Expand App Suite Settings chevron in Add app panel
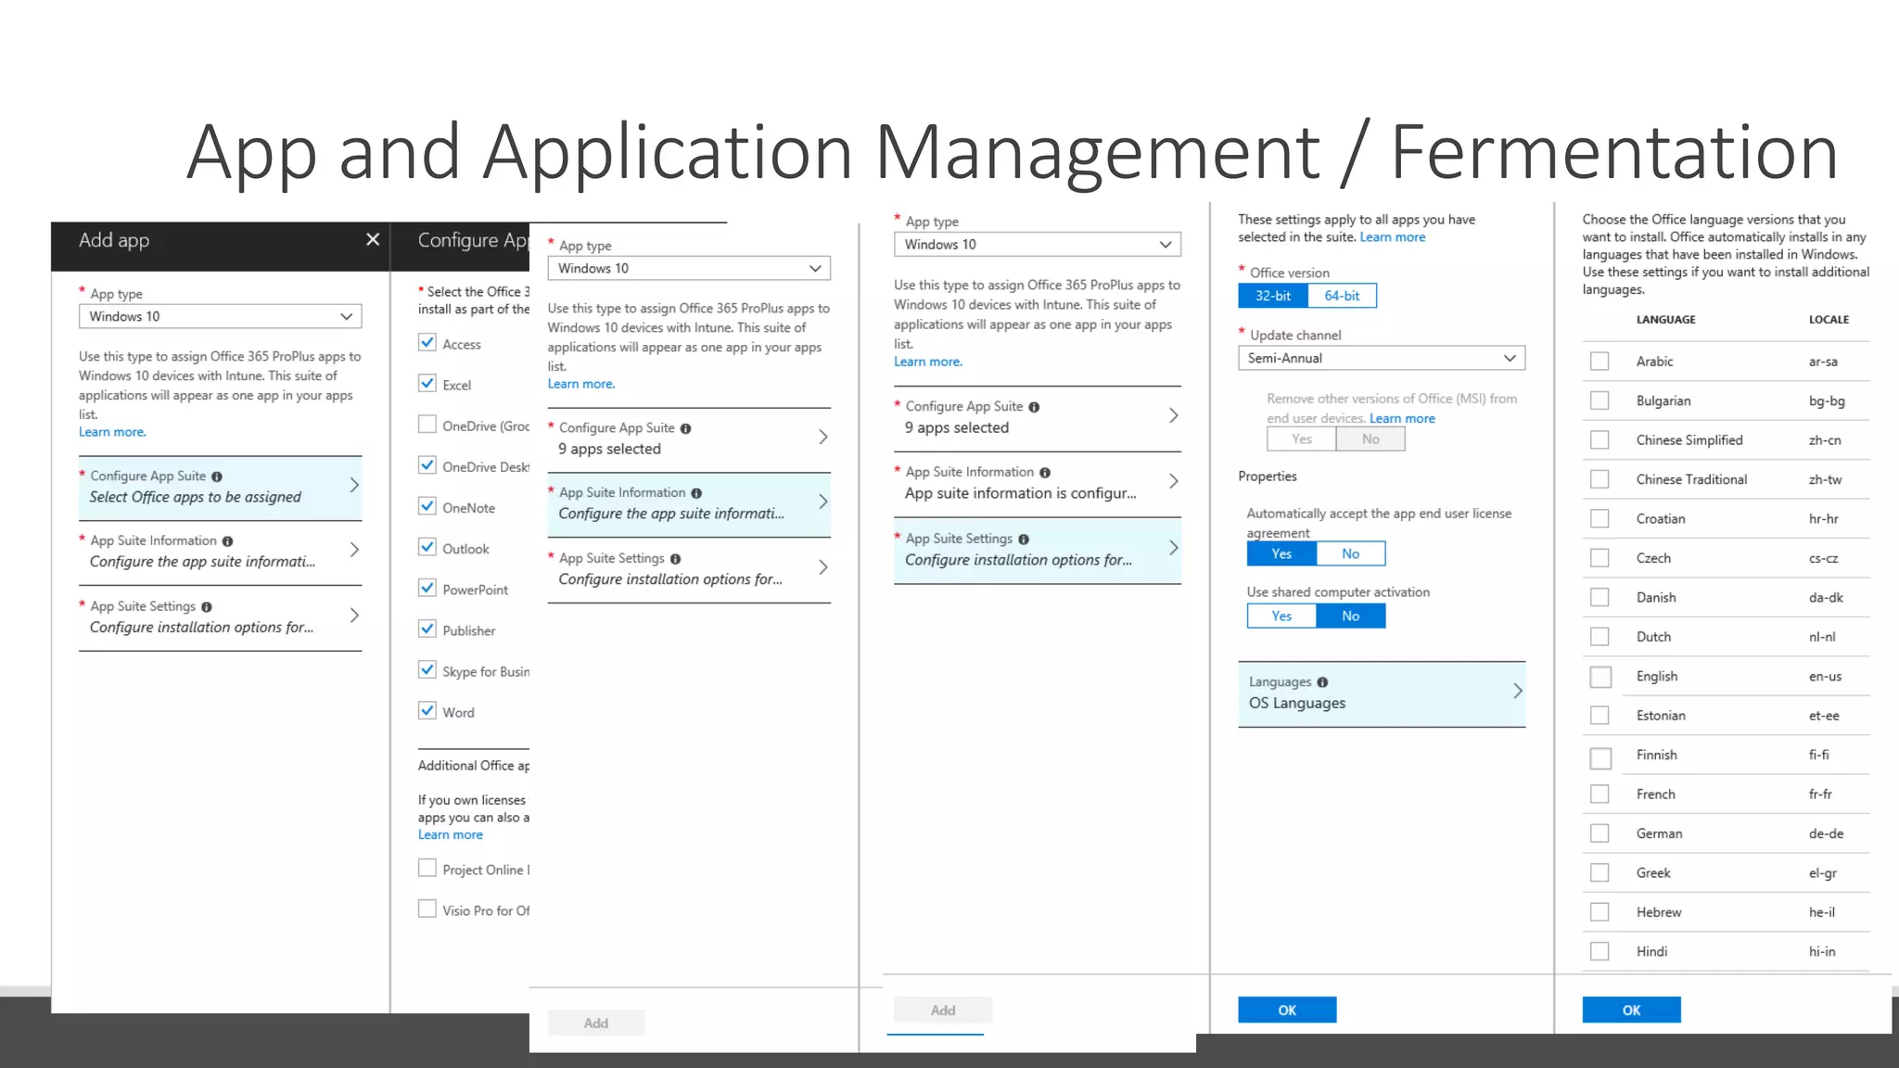 354,616
